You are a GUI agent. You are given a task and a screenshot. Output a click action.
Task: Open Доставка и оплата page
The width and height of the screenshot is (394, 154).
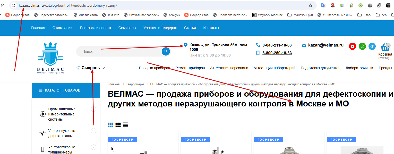tap(95, 28)
